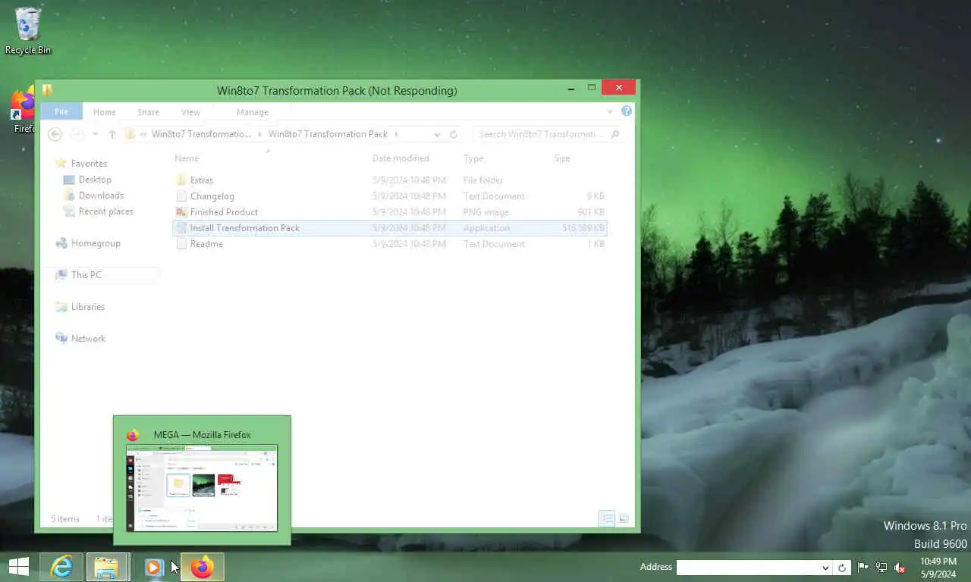The height and width of the screenshot is (582, 971).
Task: Open File Explorer taskbar icon
Action: [x=107, y=567]
